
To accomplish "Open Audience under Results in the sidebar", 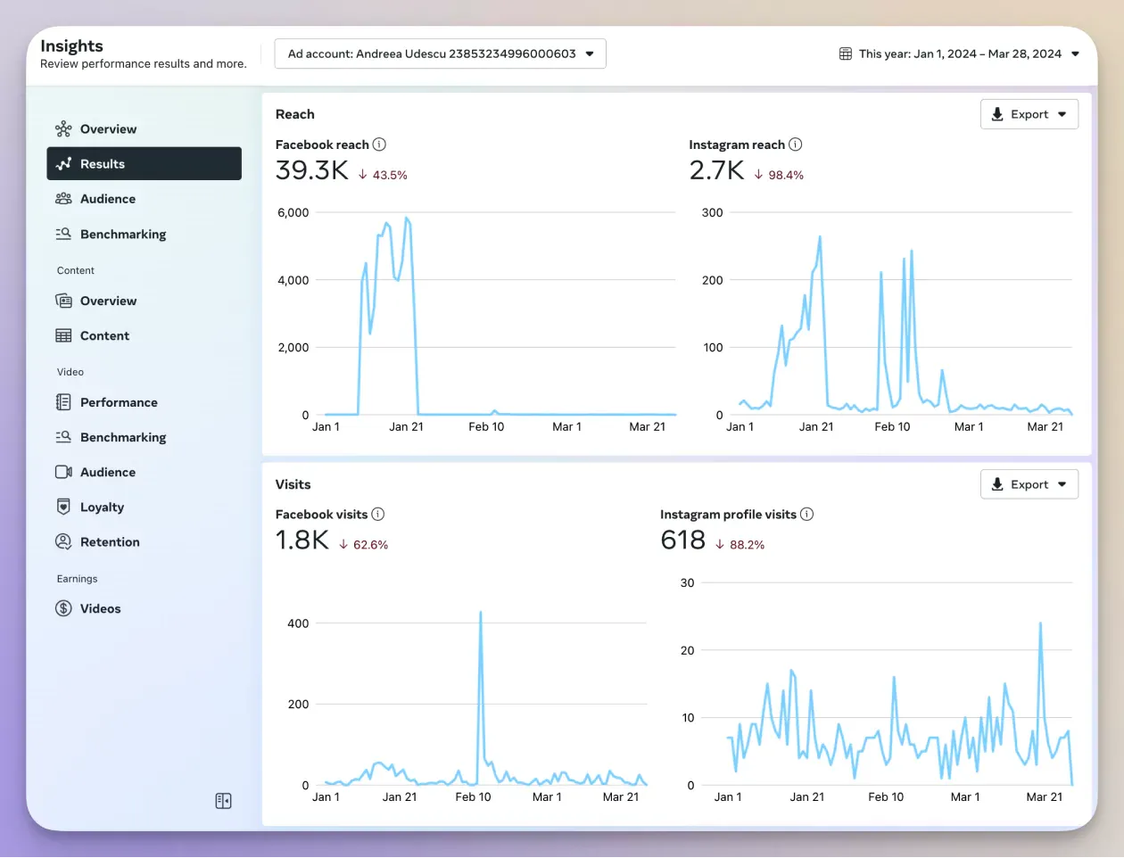I will point(108,199).
